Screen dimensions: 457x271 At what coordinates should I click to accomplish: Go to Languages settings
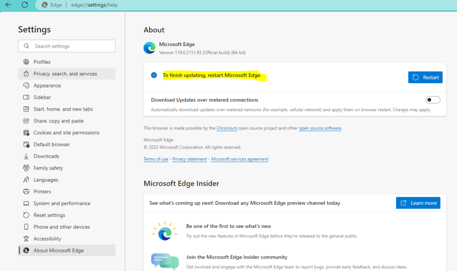pos(46,180)
